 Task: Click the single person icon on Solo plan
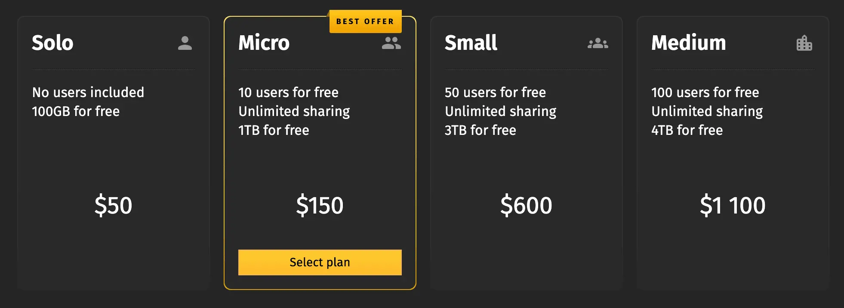pos(185,43)
